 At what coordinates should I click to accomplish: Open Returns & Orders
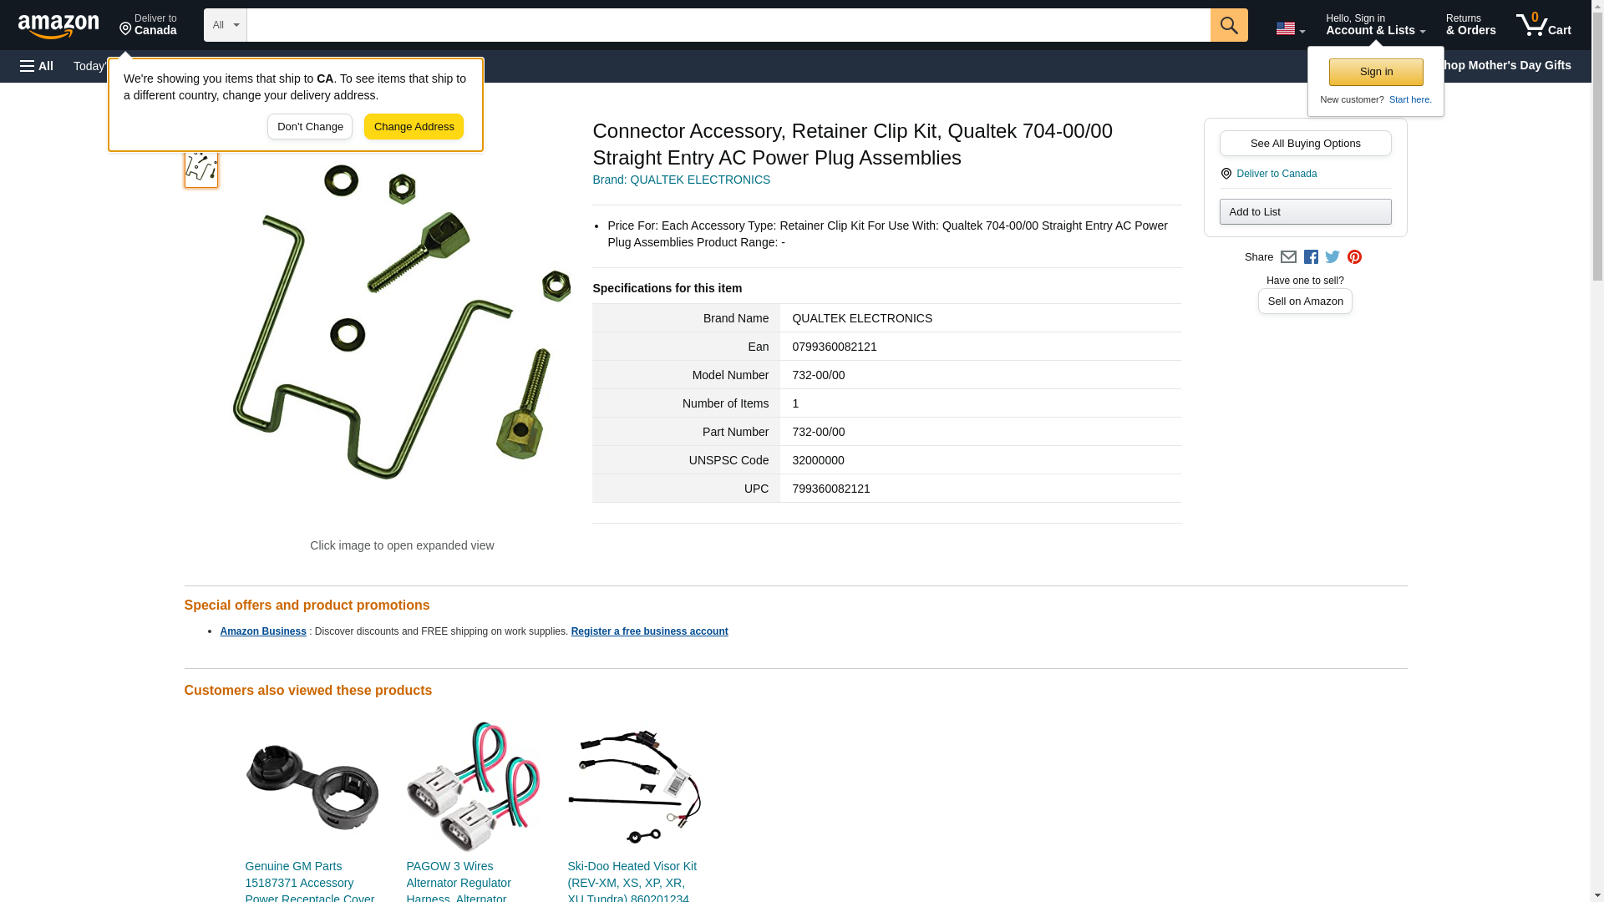1470,25
